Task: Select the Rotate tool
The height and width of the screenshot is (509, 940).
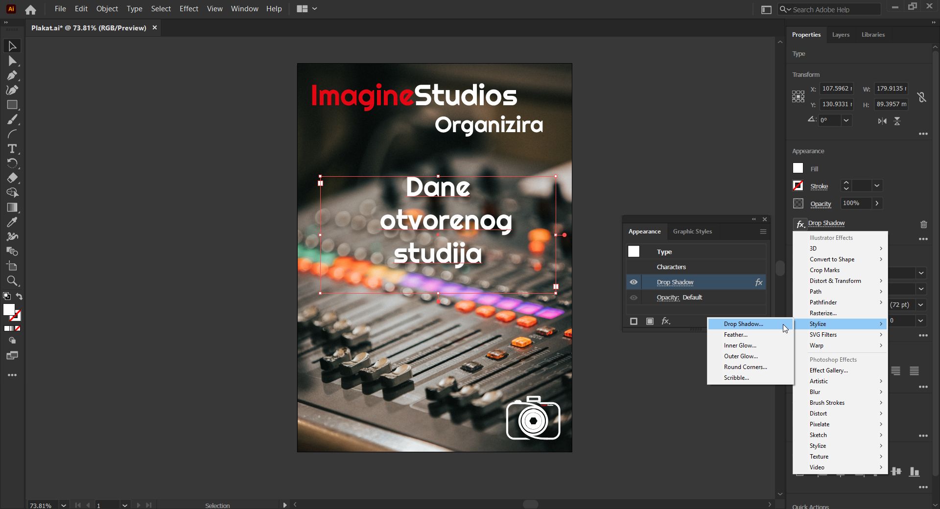Action: pyautogui.click(x=12, y=163)
